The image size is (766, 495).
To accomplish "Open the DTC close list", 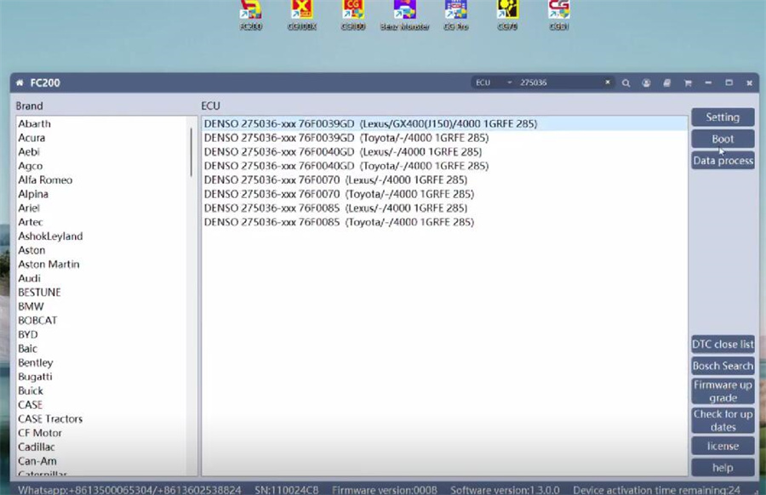I will [x=723, y=344].
